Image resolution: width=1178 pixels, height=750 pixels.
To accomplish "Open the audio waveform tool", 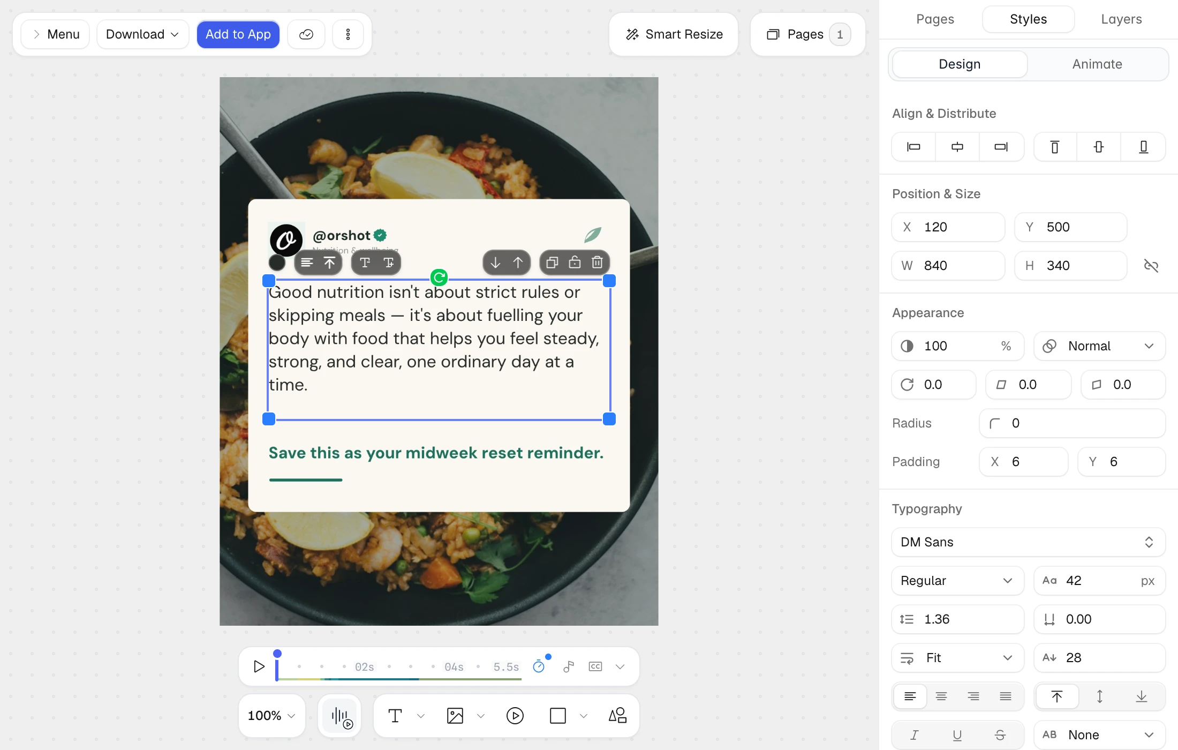I will pyautogui.click(x=339, y=716).
